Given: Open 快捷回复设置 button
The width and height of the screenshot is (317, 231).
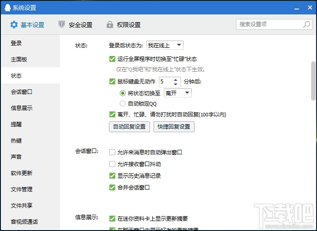Looking at the screenshot, I should click(174, 127).
